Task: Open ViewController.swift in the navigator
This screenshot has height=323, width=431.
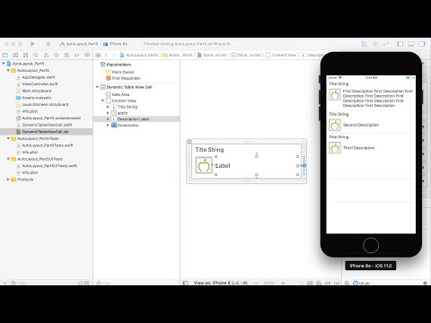Action: coord(40,84)
